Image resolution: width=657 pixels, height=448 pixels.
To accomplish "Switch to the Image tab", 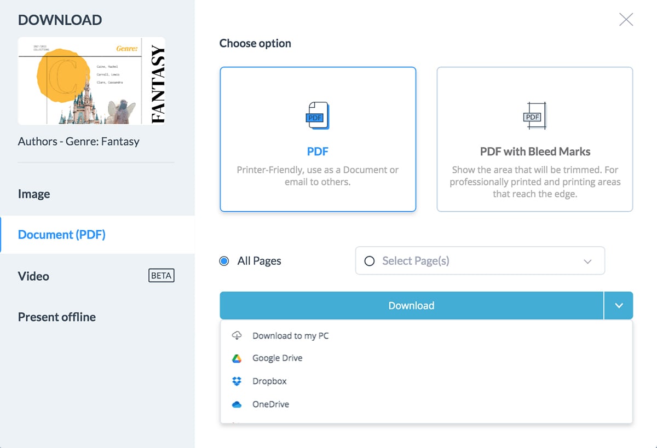I will [34, 194].
